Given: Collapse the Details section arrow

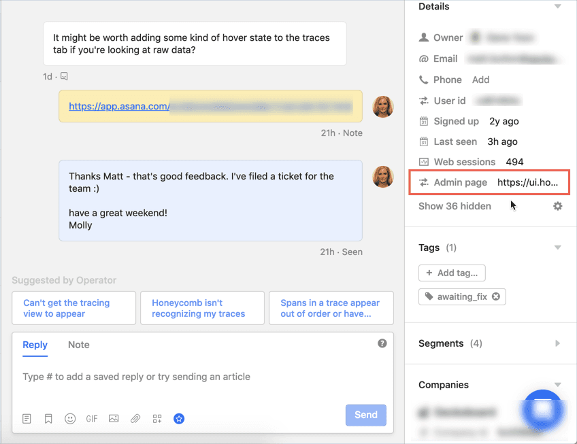Looking at the screenshot, I should [558, 7].
